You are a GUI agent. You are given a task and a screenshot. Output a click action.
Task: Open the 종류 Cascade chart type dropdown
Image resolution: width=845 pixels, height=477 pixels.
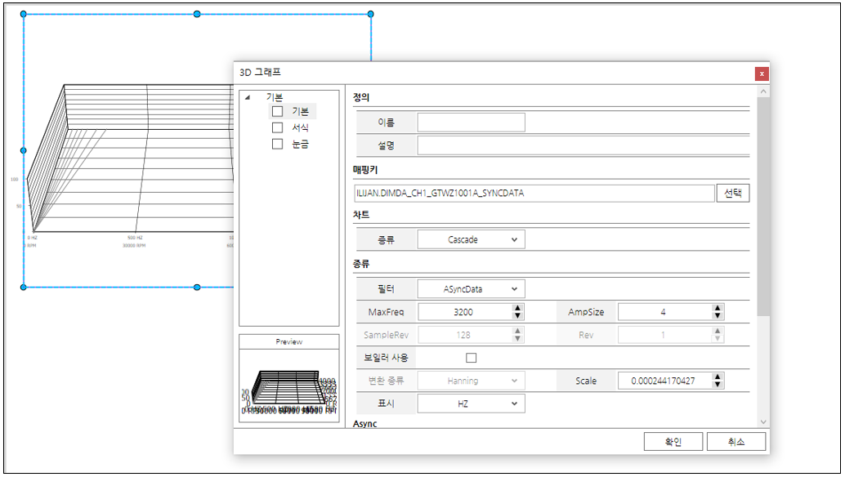tap(471, 239)
